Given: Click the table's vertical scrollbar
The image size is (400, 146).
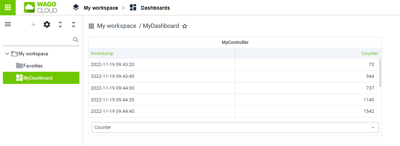Looking at the screenshot, I should 380,73.
